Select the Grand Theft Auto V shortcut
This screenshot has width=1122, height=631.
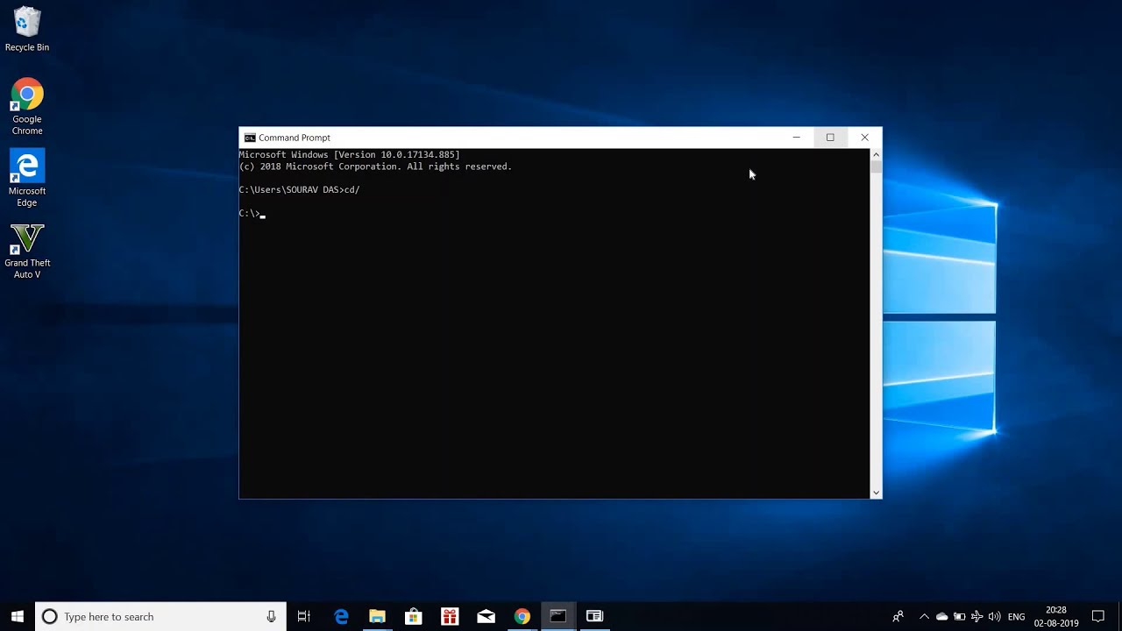27,251
